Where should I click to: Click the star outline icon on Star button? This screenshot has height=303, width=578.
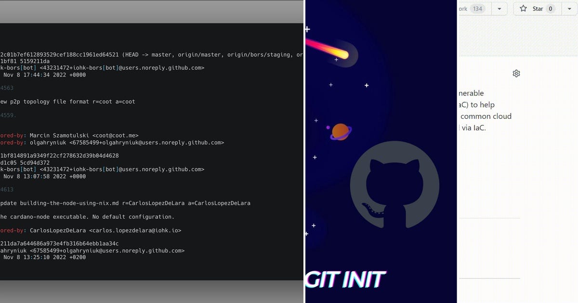[x=523, y=8]
